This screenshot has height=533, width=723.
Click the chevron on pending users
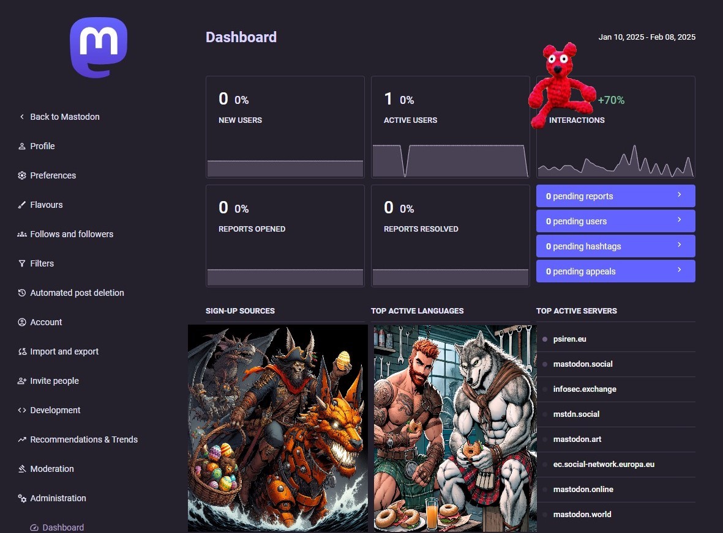(x=679, y=219)
